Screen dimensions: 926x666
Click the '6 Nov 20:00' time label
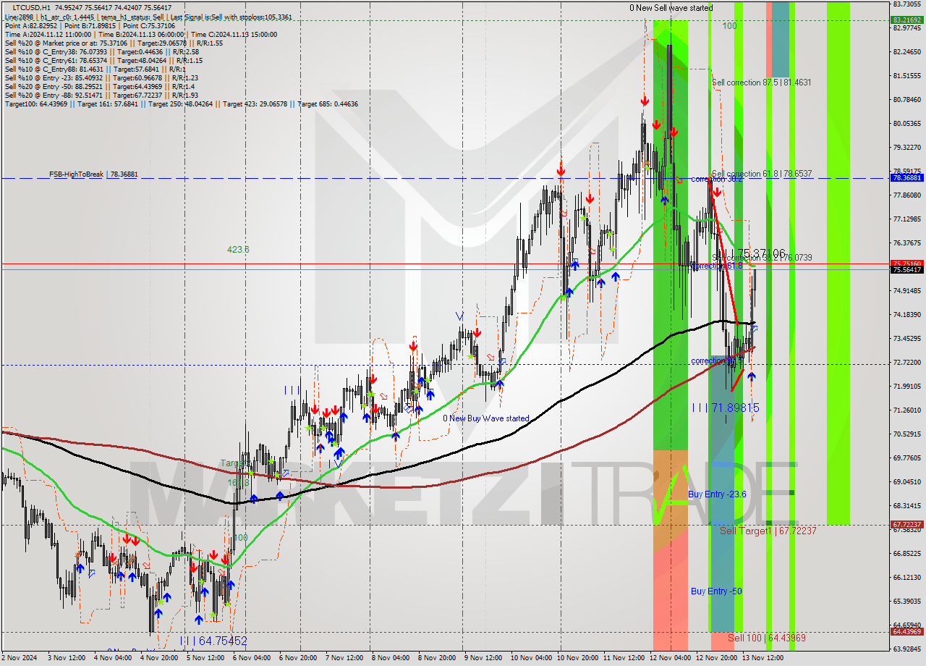(300, 658)
